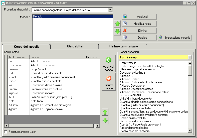Image resolution: width=197 pixels, height=138 pixels.
Task: Select Articolo : Codice articolo intestatario
Action: pyautogui.click(x=153, y=82)
